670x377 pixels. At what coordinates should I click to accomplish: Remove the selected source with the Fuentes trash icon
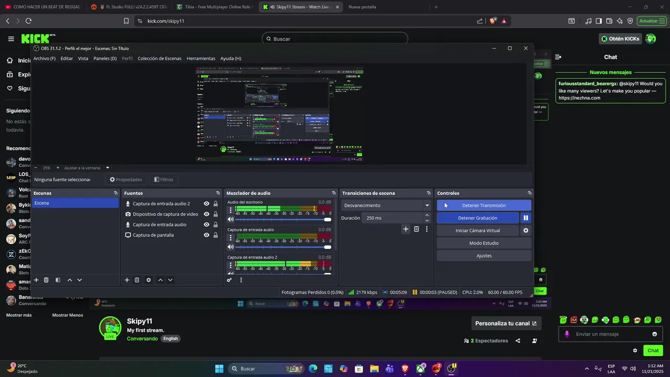[x=137, y=280]
